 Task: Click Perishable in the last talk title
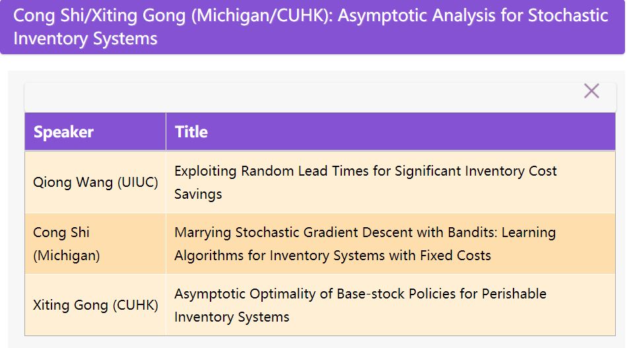513,294
